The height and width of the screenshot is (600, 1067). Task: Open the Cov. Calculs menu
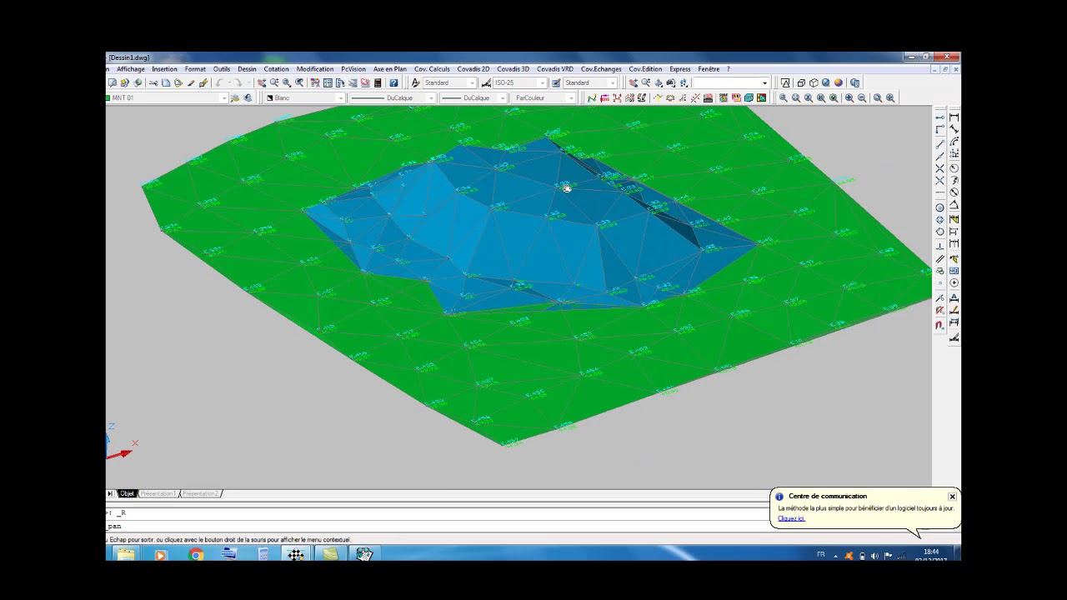(432, 69)
